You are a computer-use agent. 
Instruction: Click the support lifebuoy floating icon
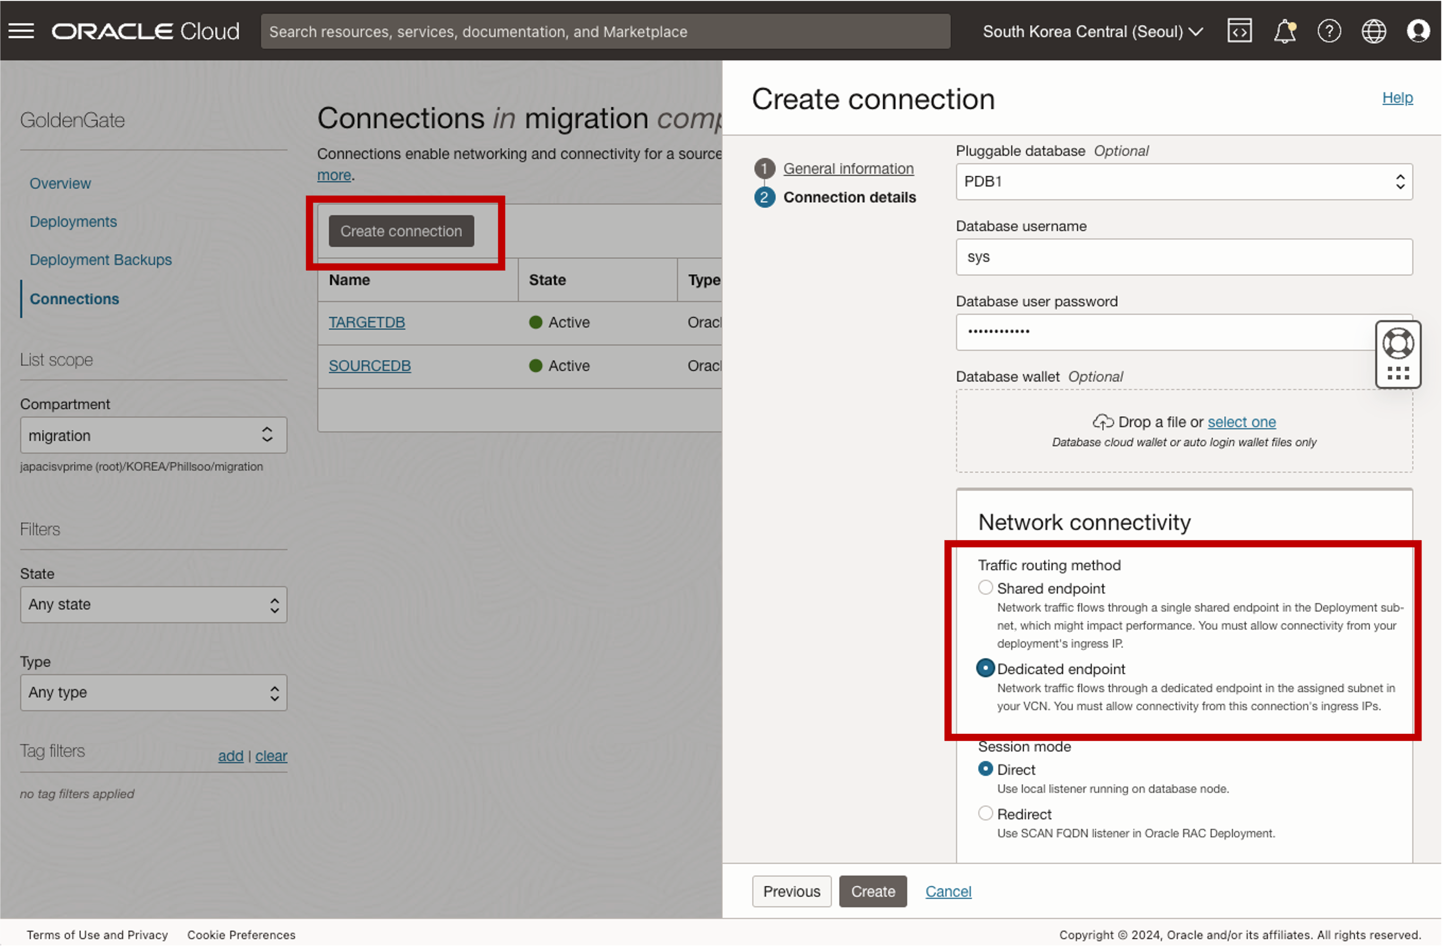[1397, 344]
